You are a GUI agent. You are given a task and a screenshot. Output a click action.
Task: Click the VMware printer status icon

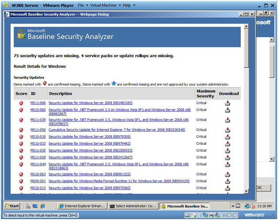tap(211, 215)
